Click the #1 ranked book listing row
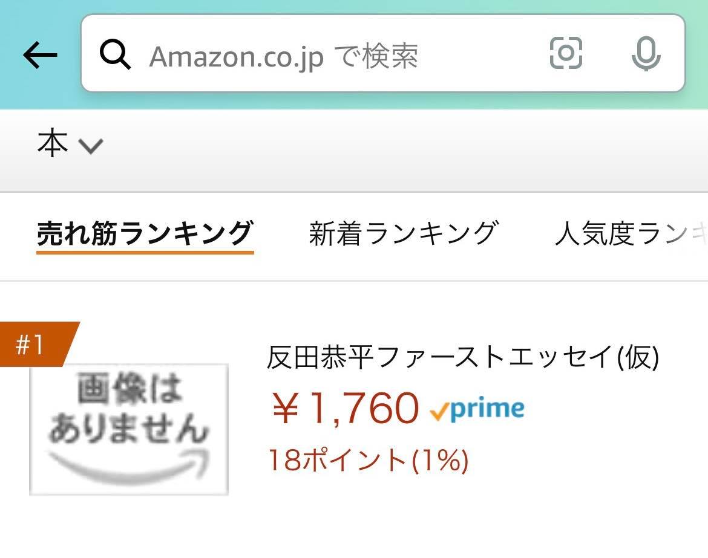708x558 pixels. click(x=354, y=408)
